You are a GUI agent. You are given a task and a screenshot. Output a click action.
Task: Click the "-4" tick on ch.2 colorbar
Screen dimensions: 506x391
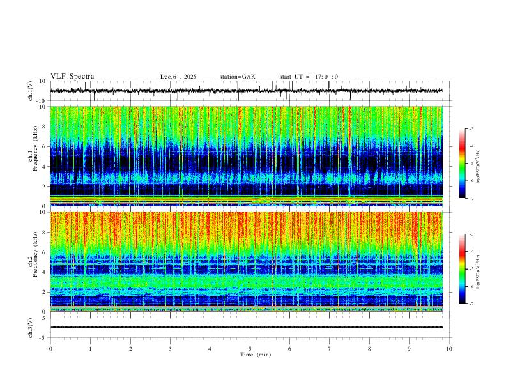coord(471,252)
